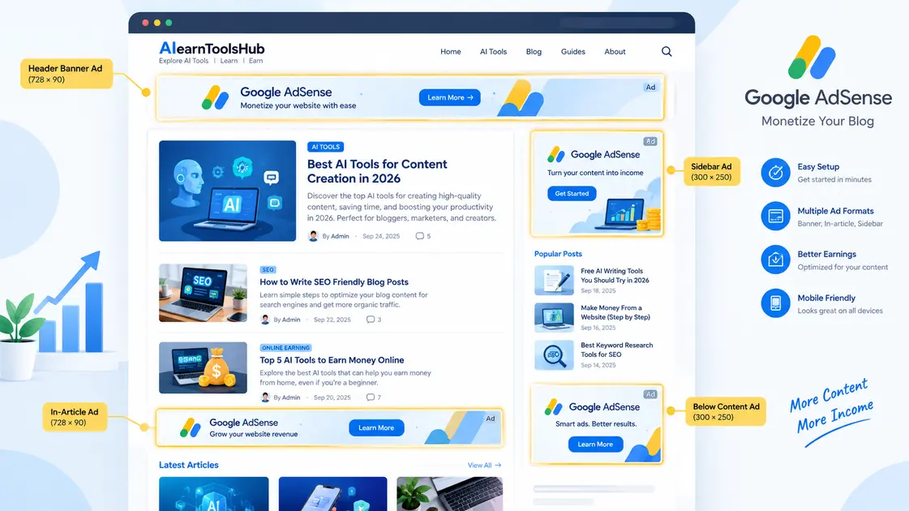Click the Header Banner Ad label
The height and width of the screenshot is (511, 909).
tap(66, 74)
